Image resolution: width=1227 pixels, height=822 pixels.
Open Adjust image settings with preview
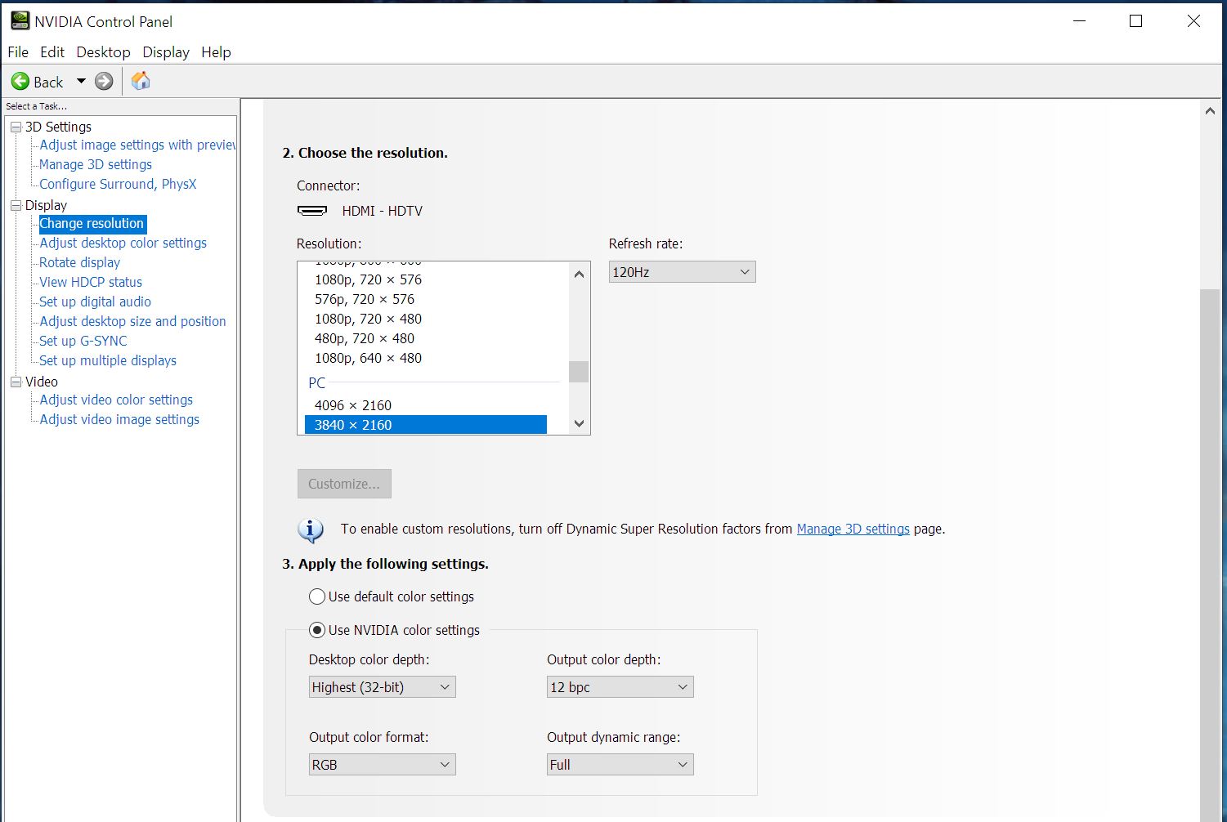tap(137, 145)
